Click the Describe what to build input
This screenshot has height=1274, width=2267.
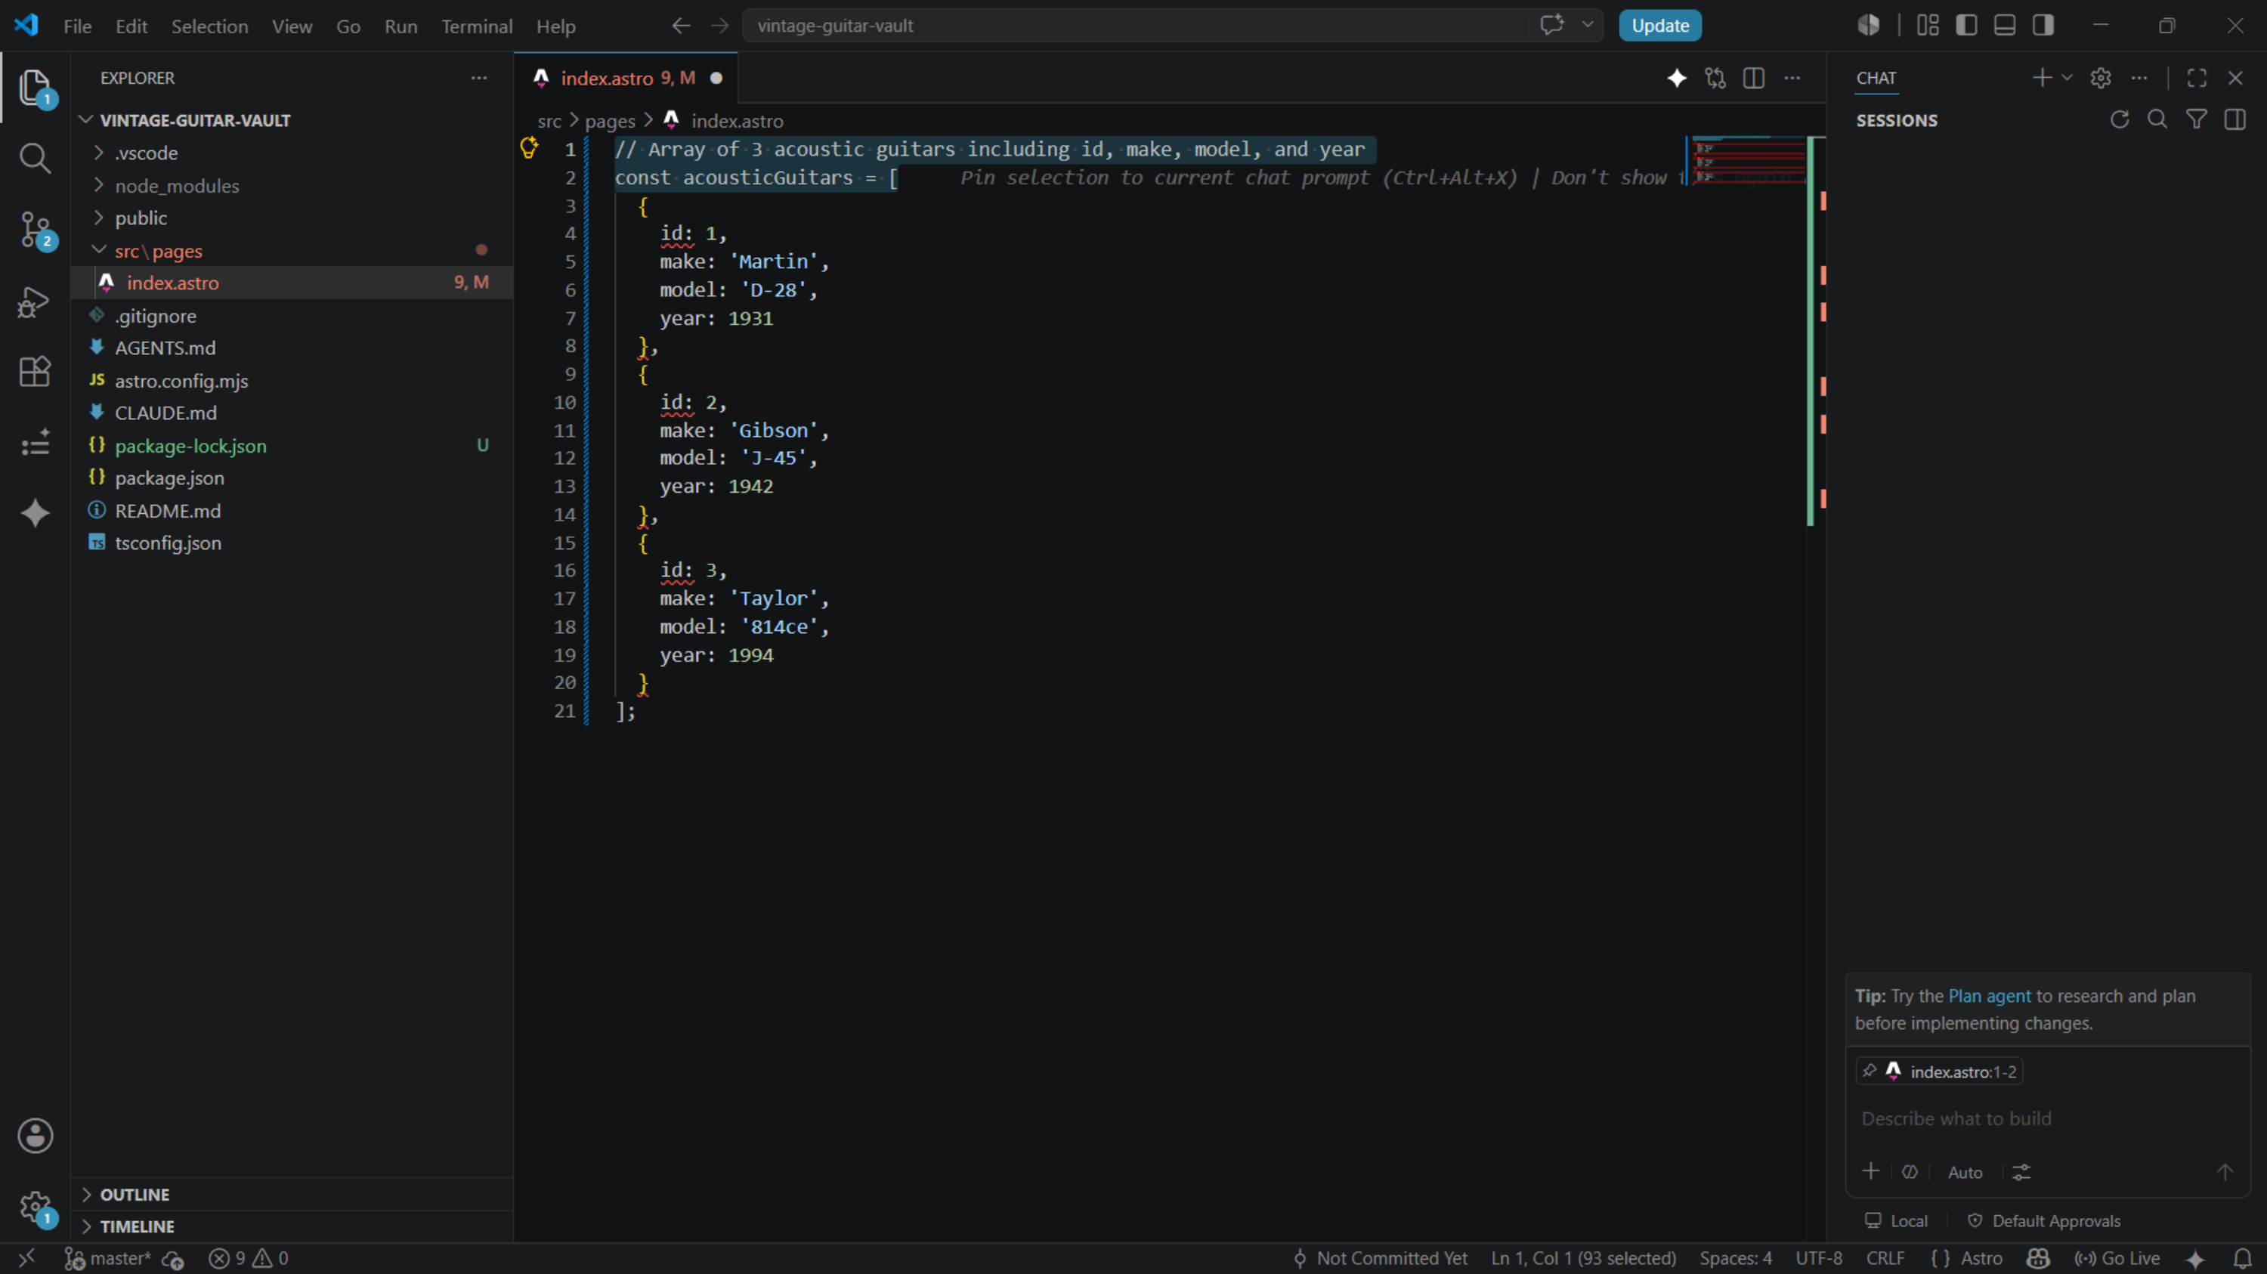(2047, 1118)
